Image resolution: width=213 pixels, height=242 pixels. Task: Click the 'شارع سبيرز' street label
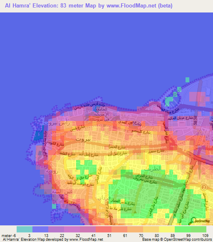pyautogui.click(x=156, y=151)
